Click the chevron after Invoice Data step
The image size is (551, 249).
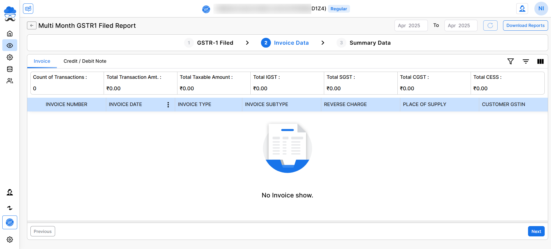(x=323, y=43)
